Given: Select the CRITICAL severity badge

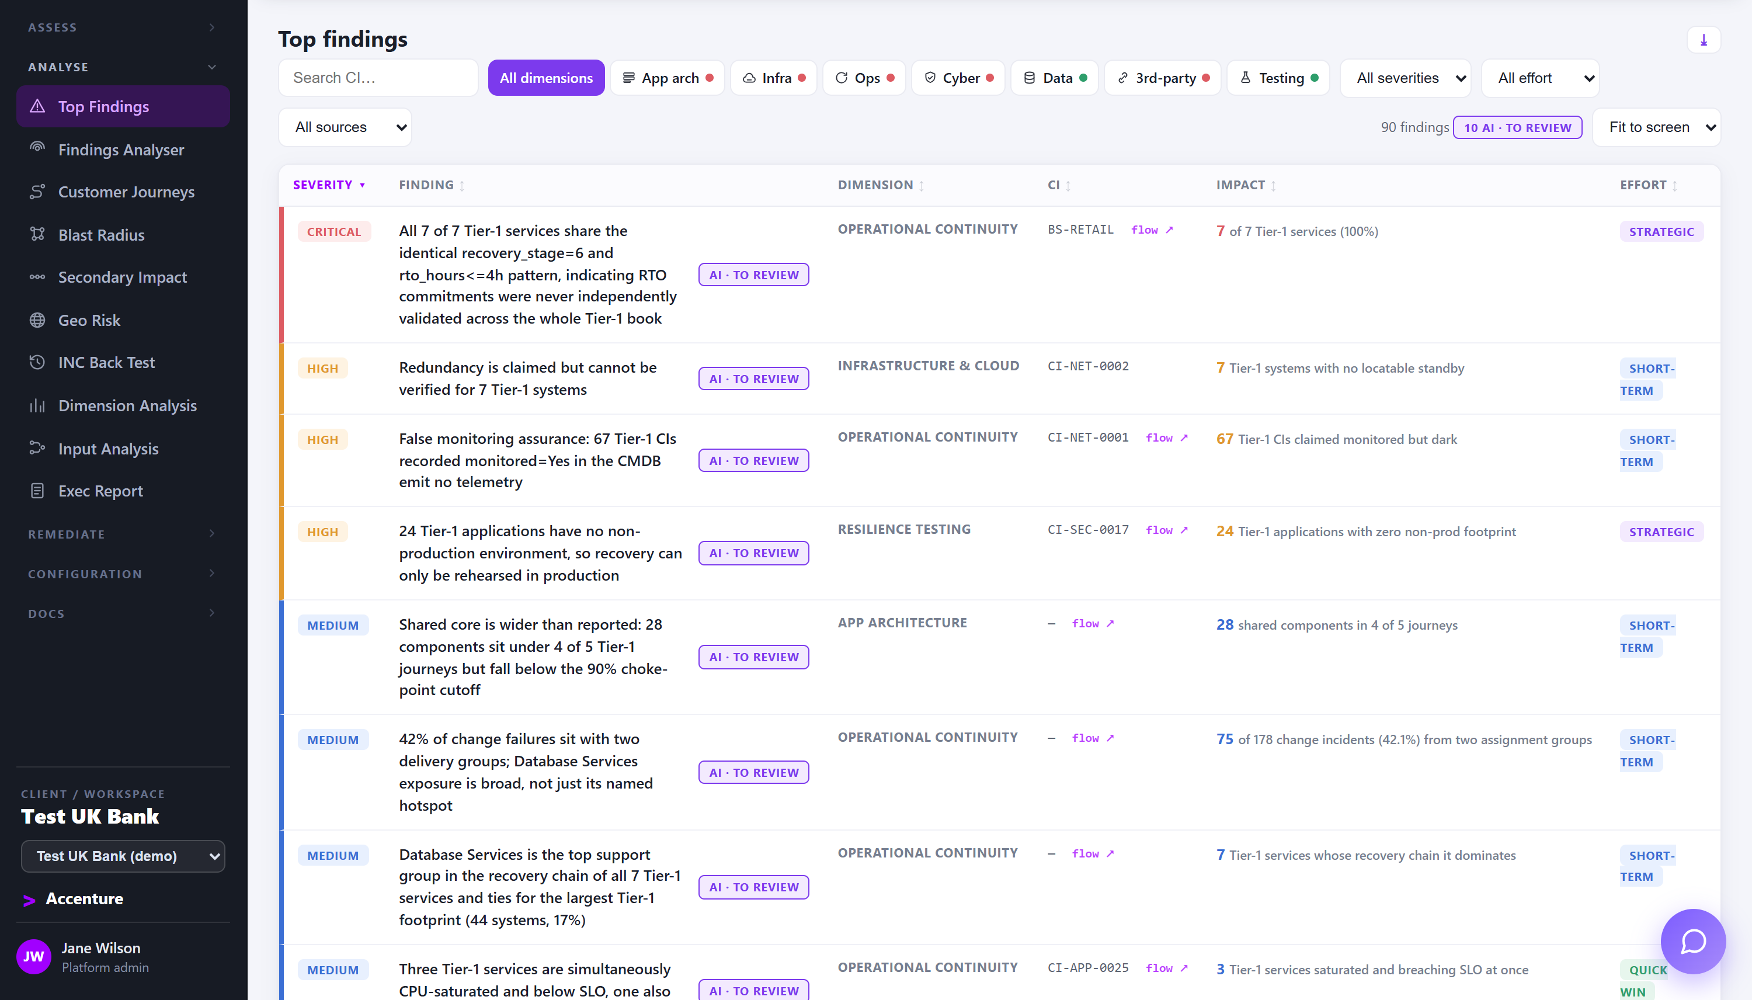Looking at the screenshot, I should tap(333, 231).
